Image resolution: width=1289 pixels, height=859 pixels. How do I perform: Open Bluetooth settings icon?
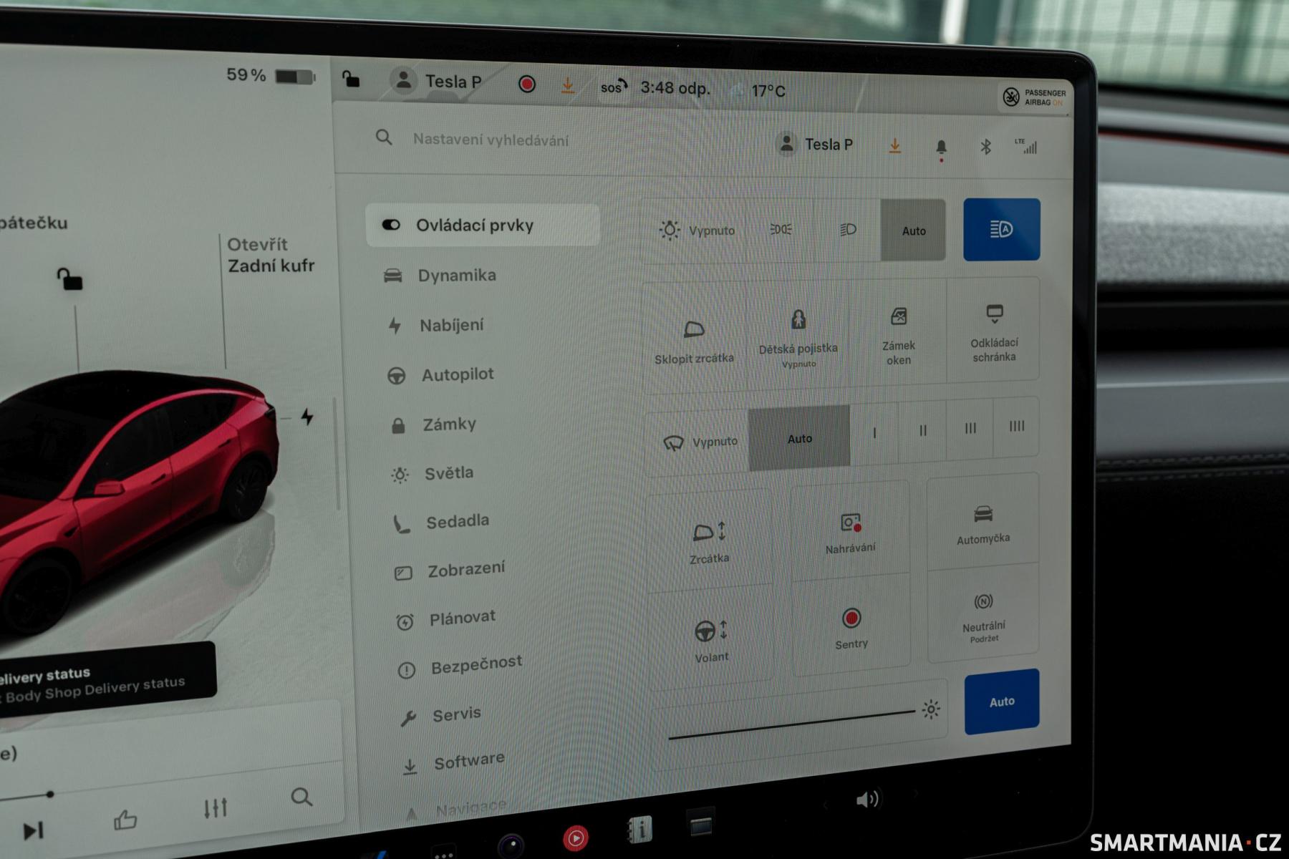pyautogui.click(x=985, y=147)
